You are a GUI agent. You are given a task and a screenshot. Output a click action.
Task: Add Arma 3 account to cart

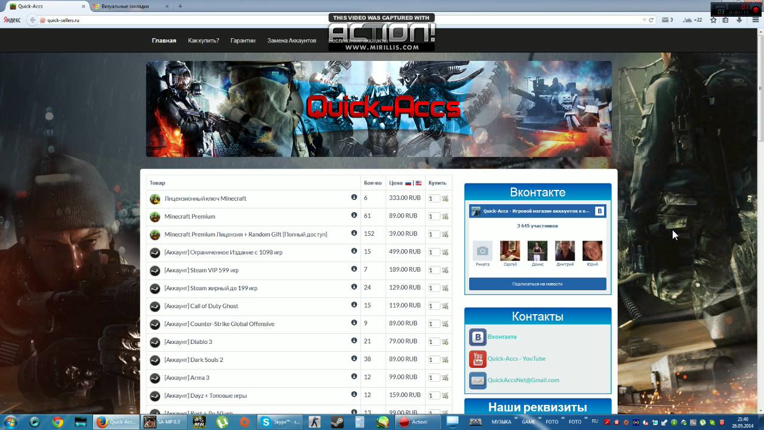pyautogui.click(x=445, y=377)
